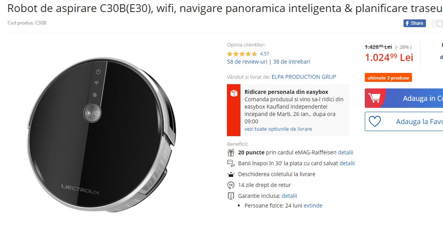443x237 pixels.
Task: Click extinde to extend the warranty
Action: click(313, 206)
